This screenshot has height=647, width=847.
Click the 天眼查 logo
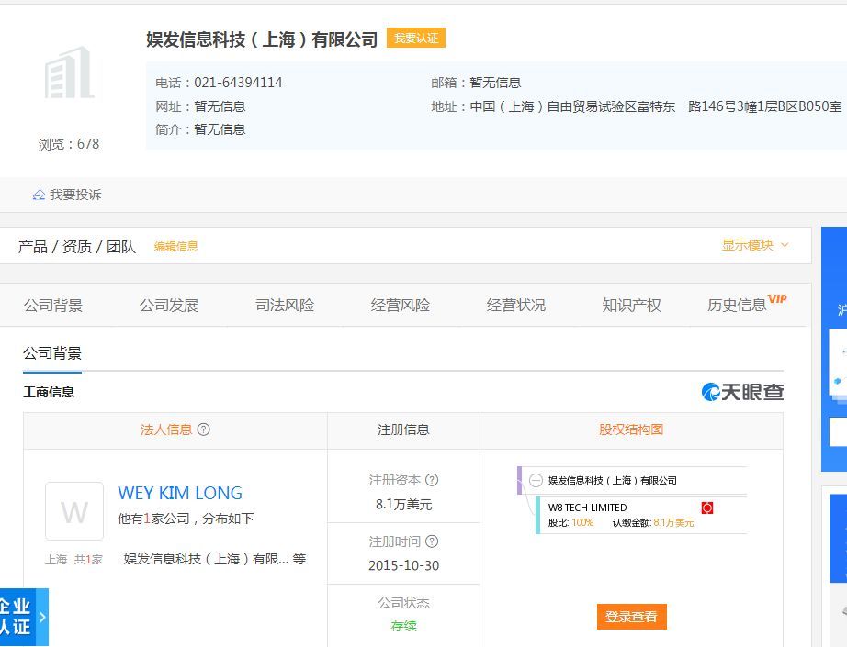[742, 392]
